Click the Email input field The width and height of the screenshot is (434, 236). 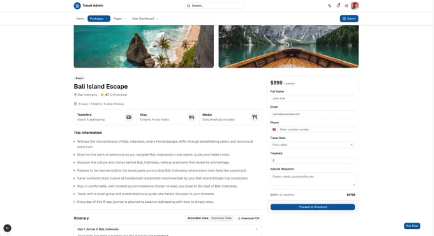pos(313,114)
